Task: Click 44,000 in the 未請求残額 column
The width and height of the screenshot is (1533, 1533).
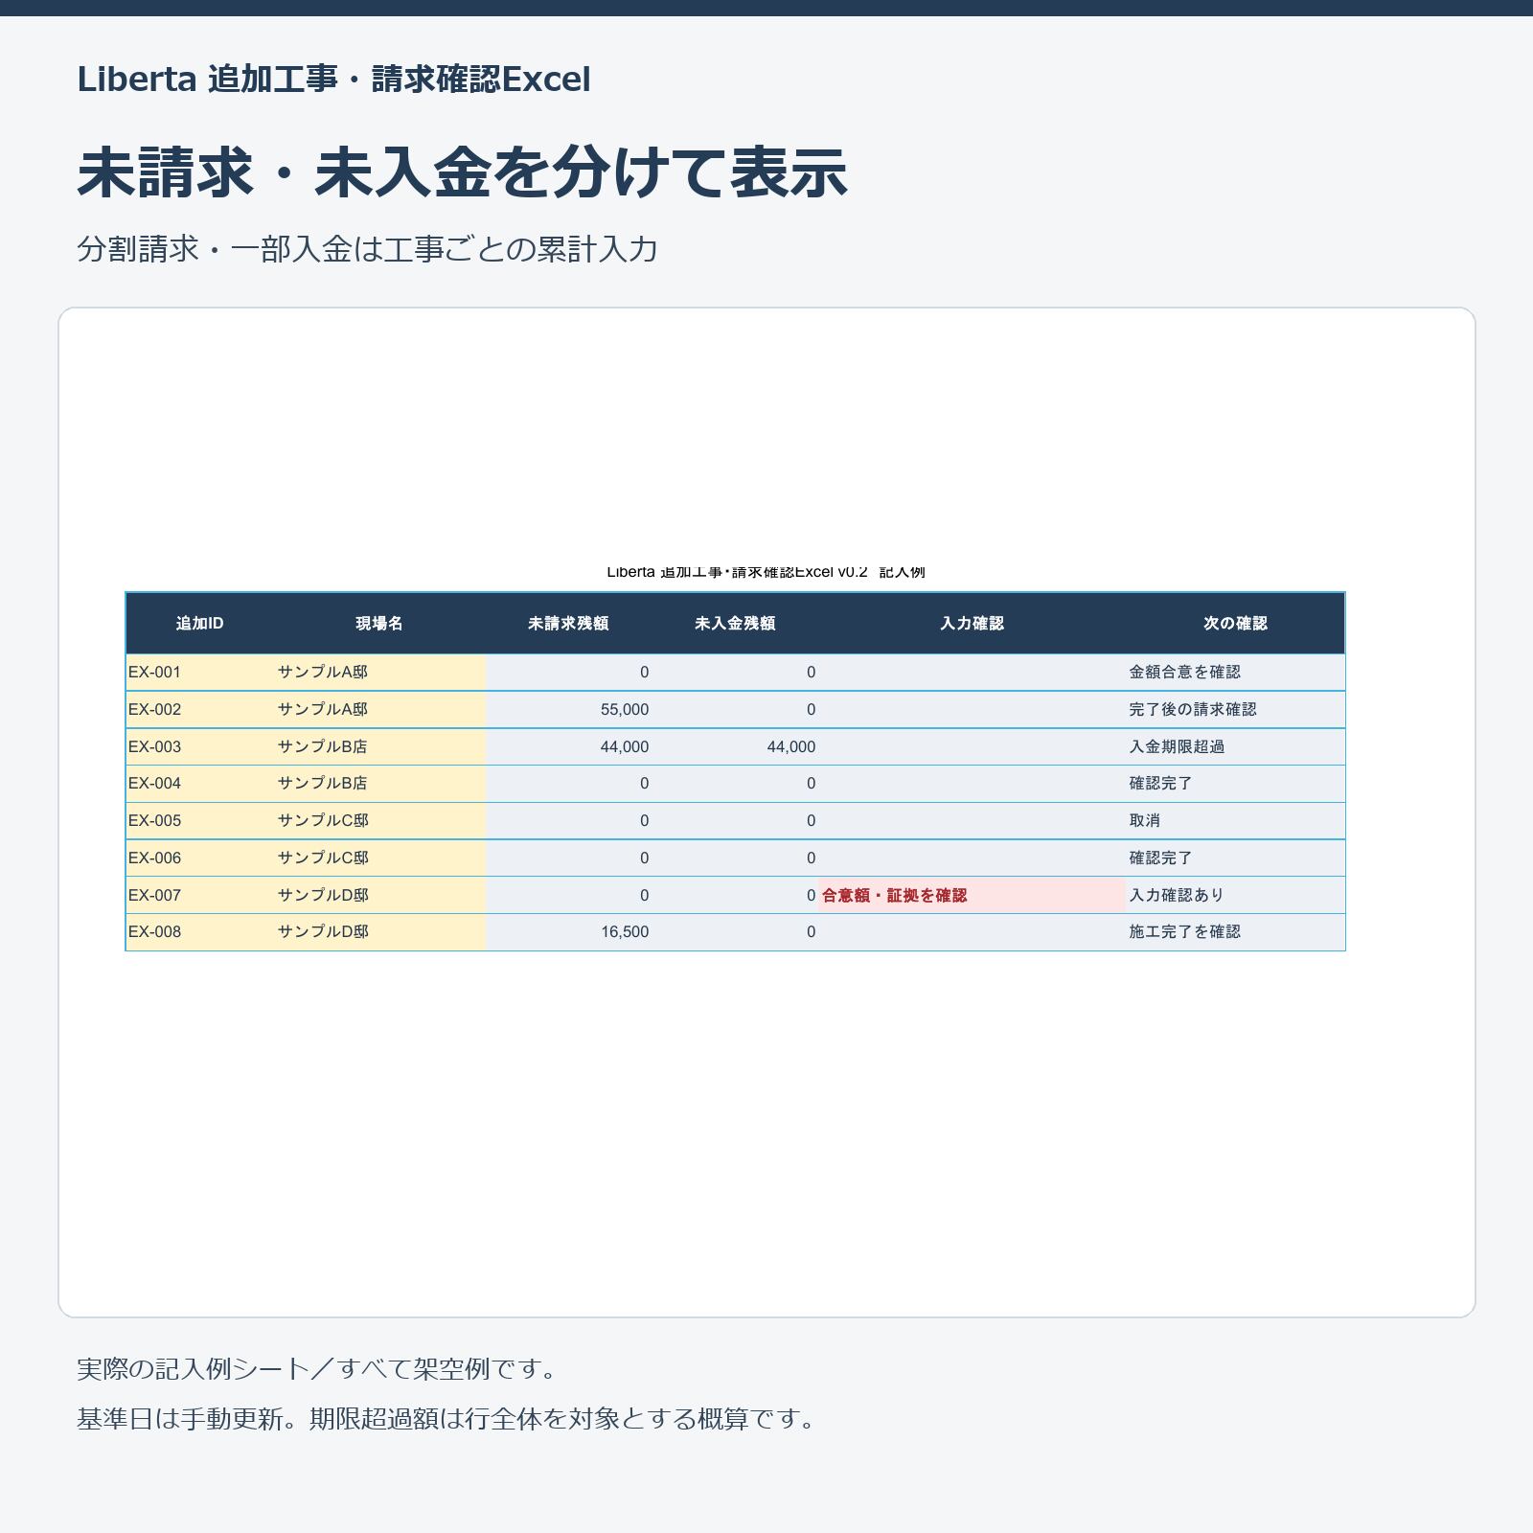Action: (569, 747)
